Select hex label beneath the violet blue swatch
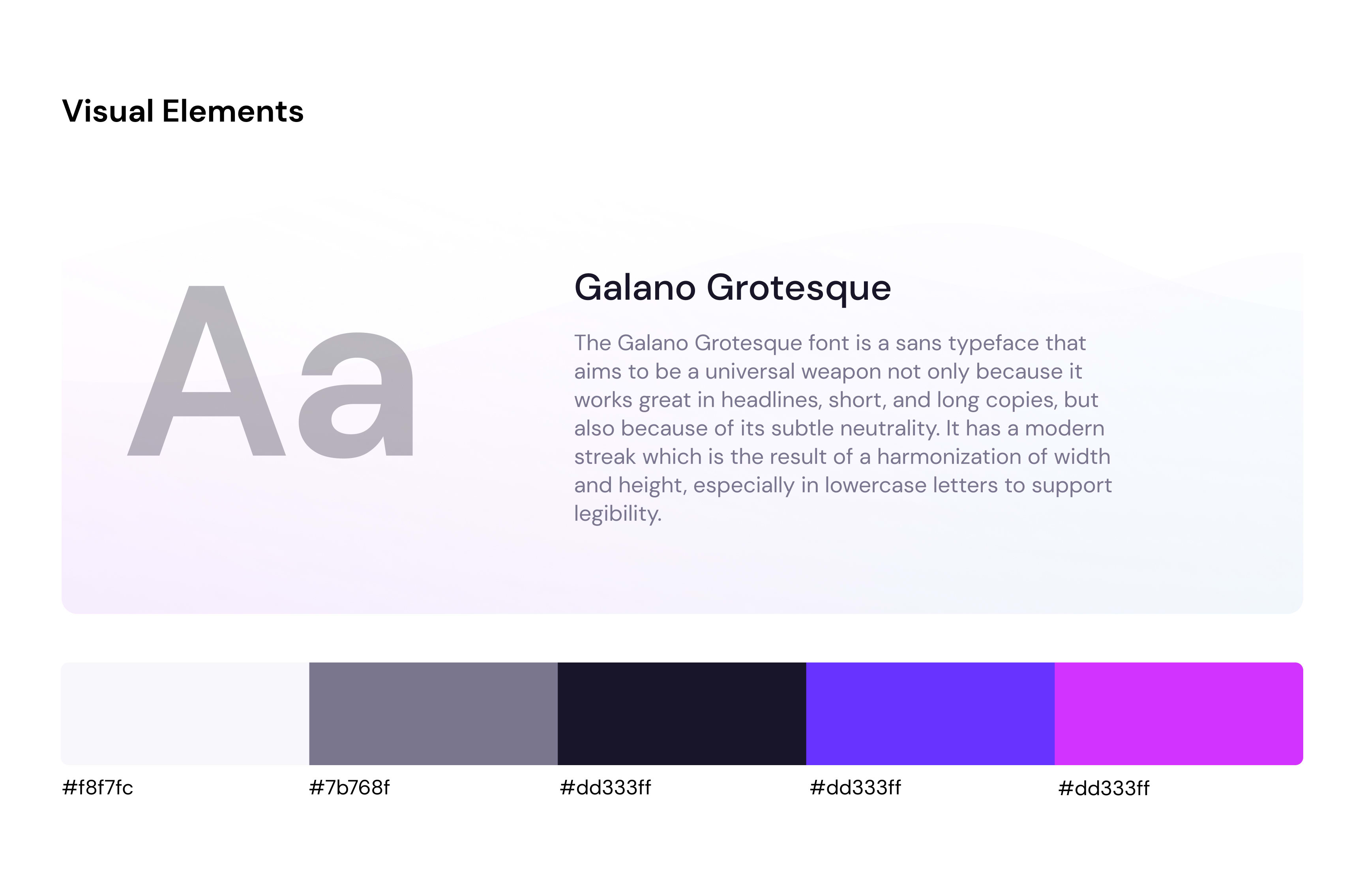 pyautogui.click(x=855, y=788)
